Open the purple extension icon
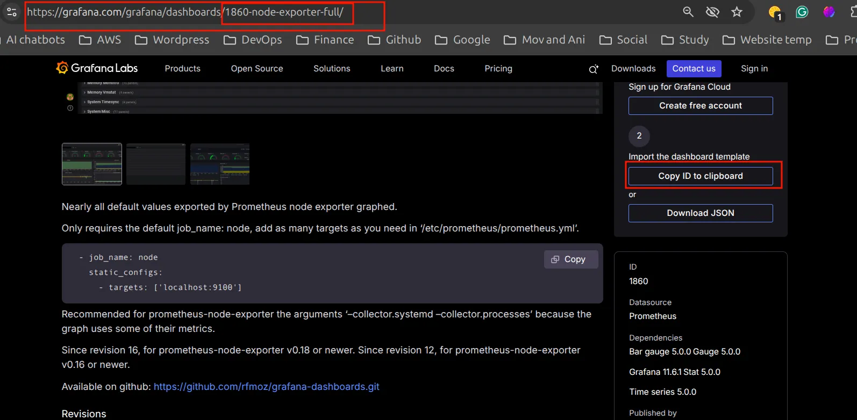857x420 pixels. click(829, 12)
